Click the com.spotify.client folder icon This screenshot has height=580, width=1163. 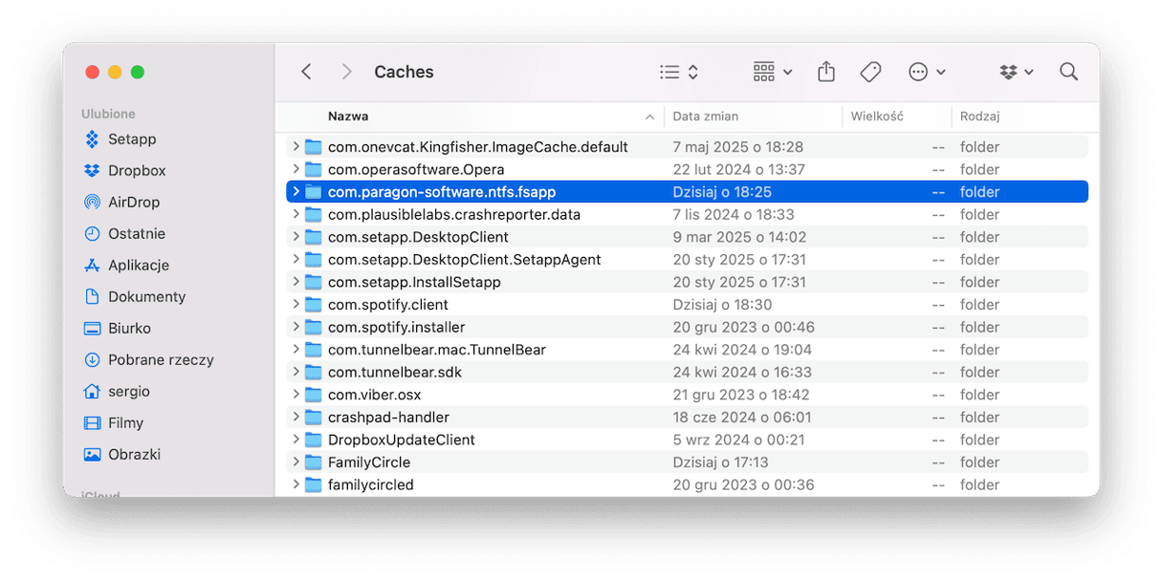click(314, 305)
